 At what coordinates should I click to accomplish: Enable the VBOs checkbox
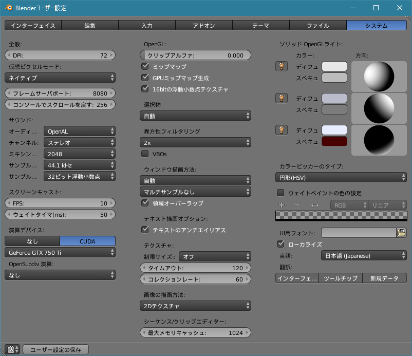point(145,154)
